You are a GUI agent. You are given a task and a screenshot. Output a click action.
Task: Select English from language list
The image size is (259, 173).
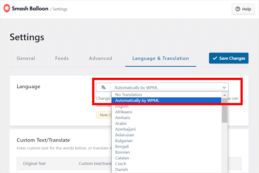(166, 106)
